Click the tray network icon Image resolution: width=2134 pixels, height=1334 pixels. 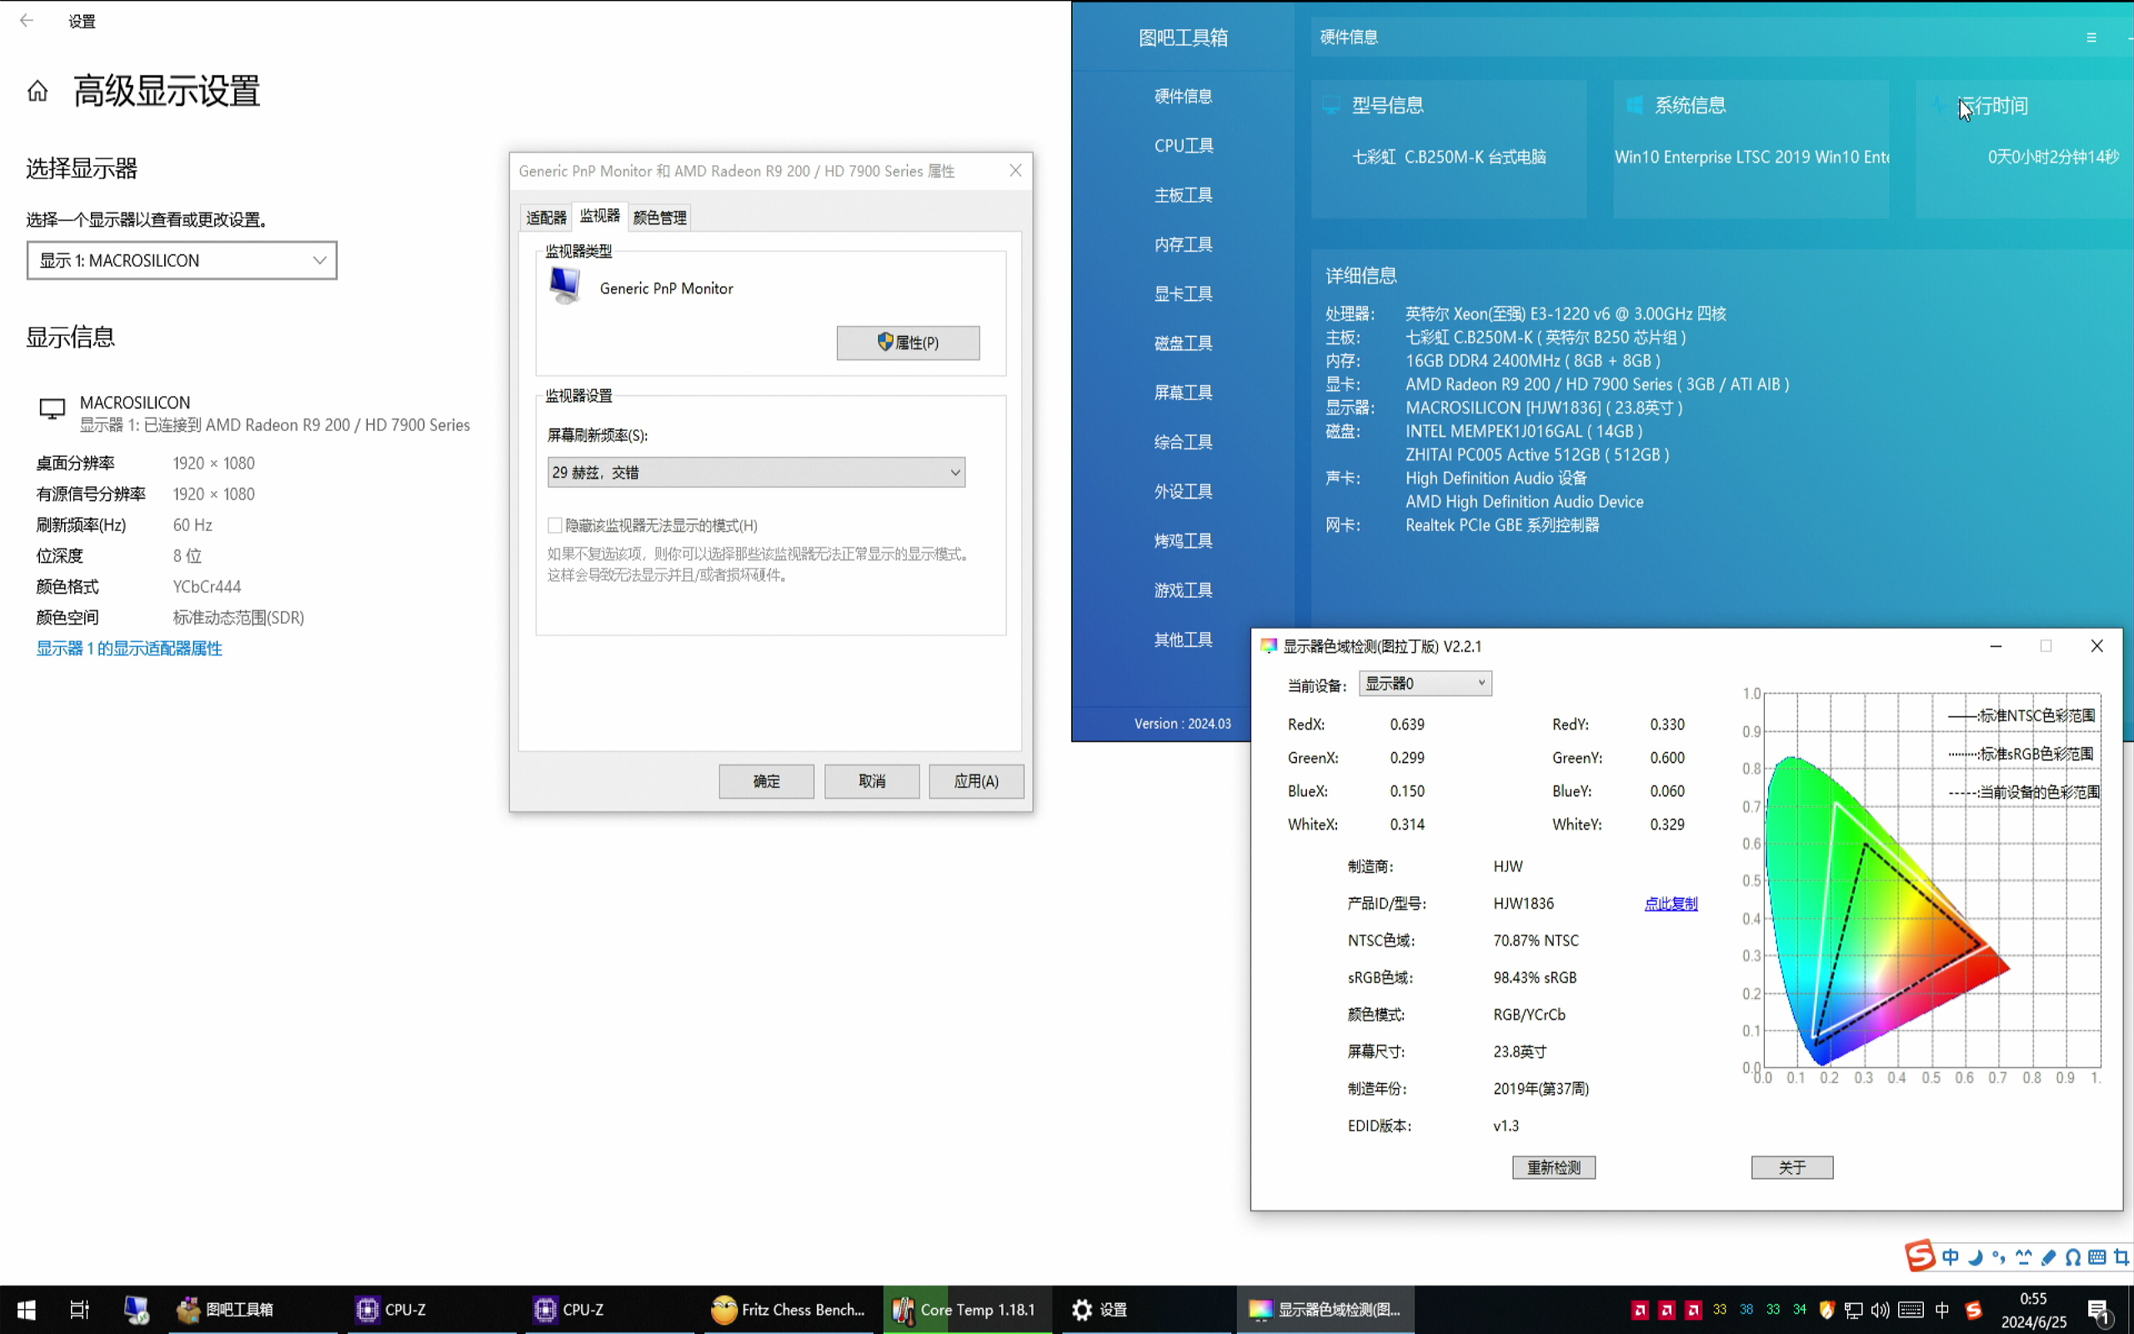click(1854, 1310)
